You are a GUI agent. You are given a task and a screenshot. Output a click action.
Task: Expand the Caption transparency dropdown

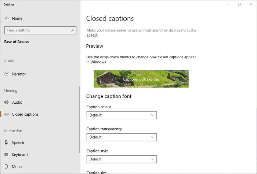point(122,137)
